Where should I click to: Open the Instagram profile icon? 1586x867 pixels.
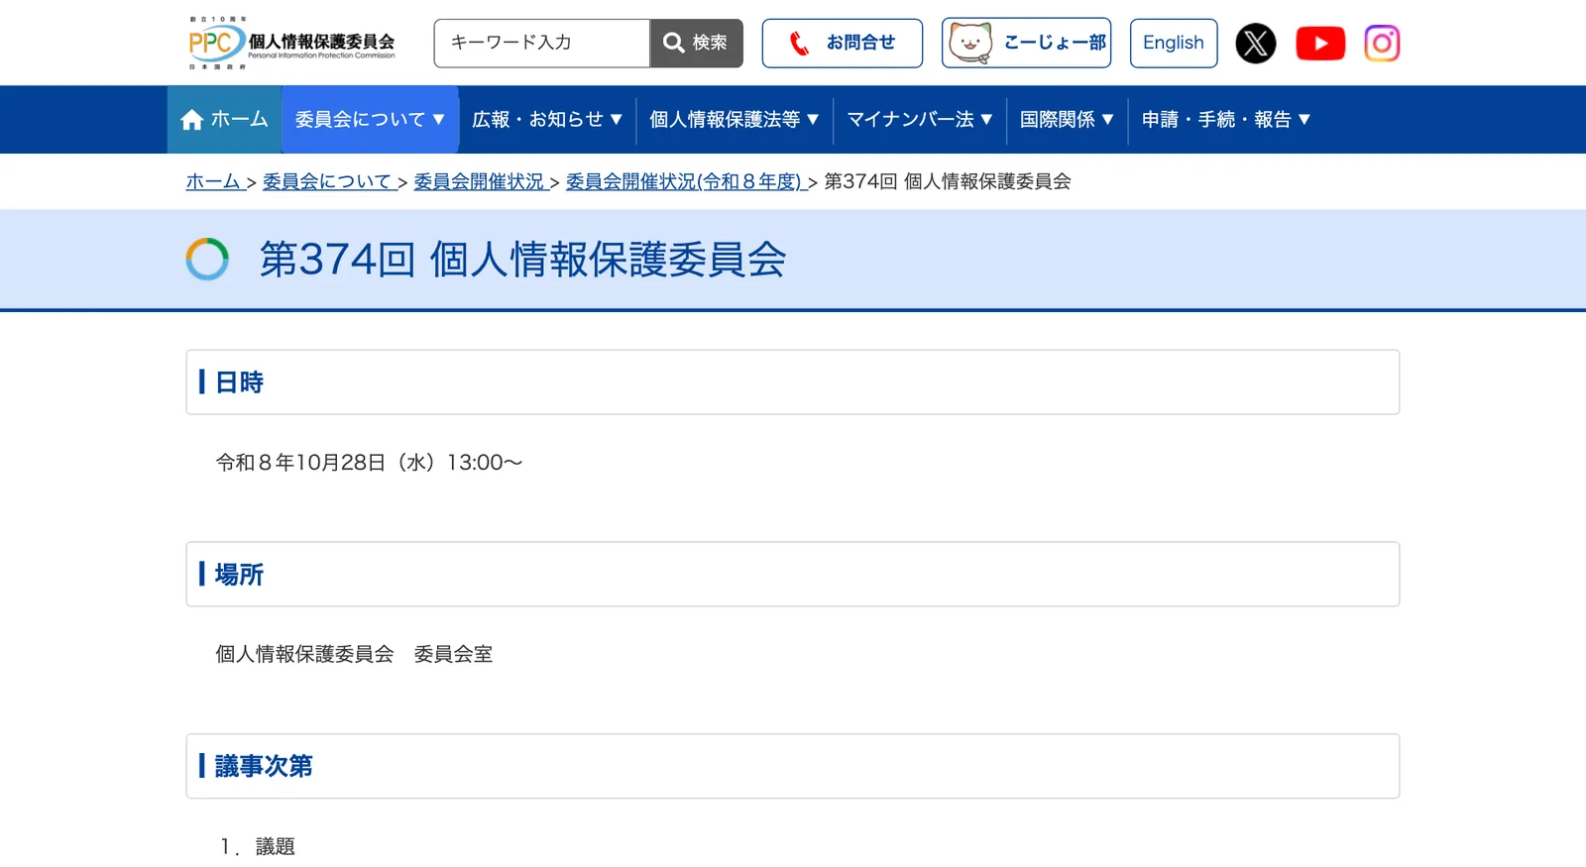pos(1382,44)
